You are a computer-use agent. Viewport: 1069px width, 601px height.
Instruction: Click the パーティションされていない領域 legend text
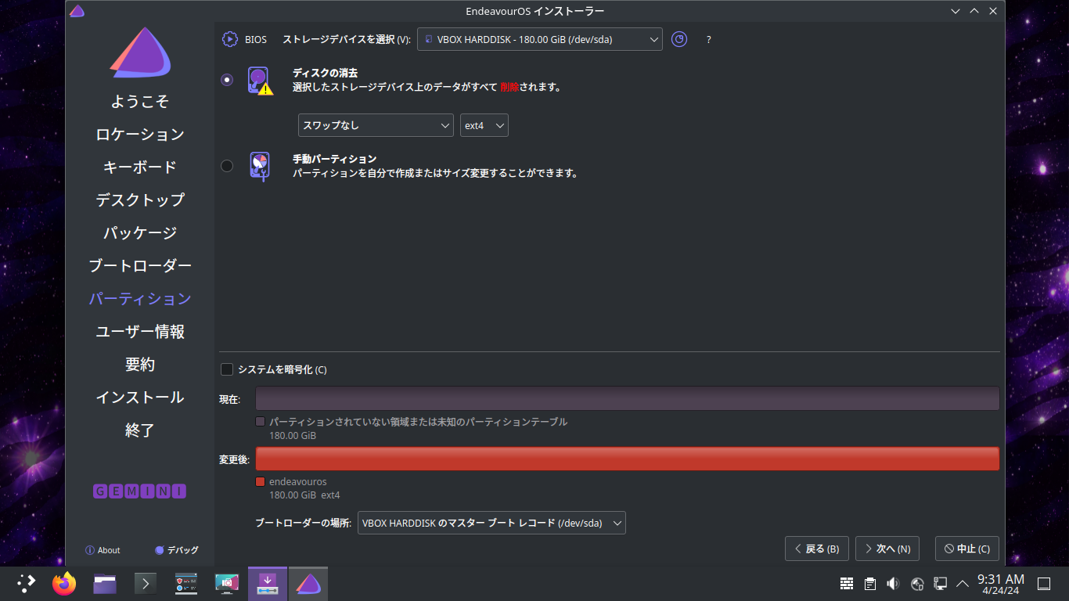click(419, 422)
